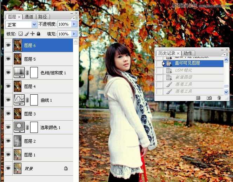The width and height of the screenshot is (233, 182).
Task: Click the 新建图层 history state icon
Action: (169, 77)
